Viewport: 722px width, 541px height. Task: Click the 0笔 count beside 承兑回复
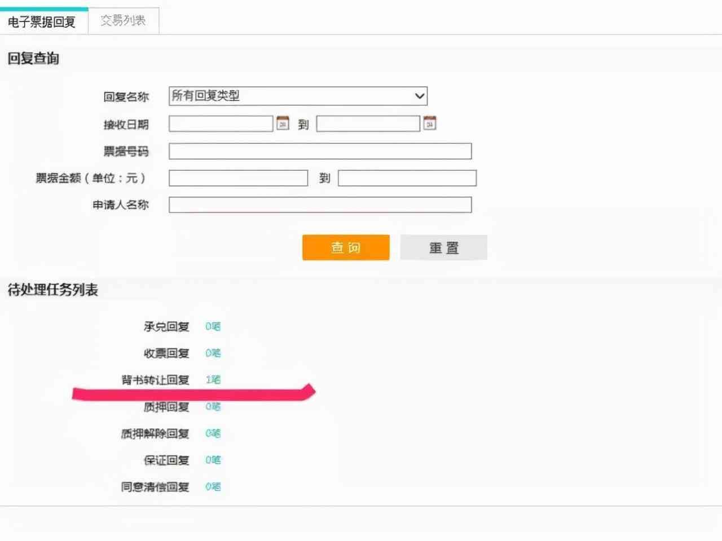(x=212, y=326)
